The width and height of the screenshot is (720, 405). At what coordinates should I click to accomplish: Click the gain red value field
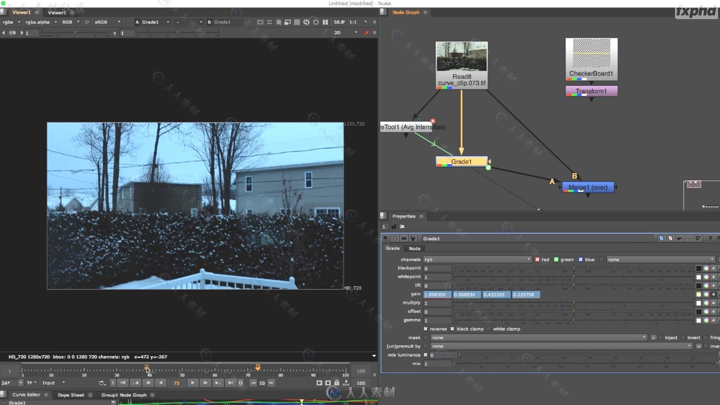(435, 294)
